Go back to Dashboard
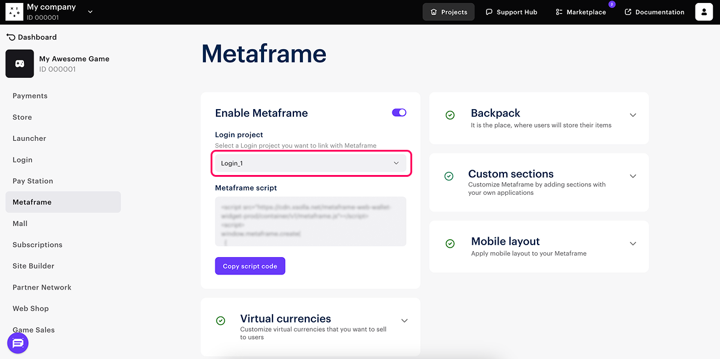720x359 pixels. click(x=32, y=37)
